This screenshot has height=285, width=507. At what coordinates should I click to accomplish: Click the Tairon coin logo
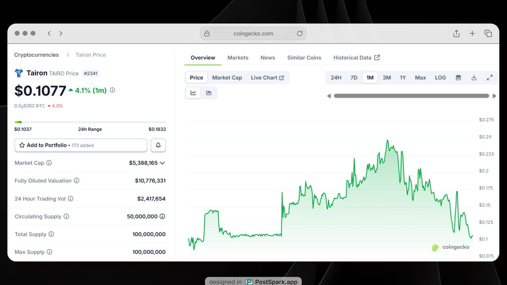[19, 73]
